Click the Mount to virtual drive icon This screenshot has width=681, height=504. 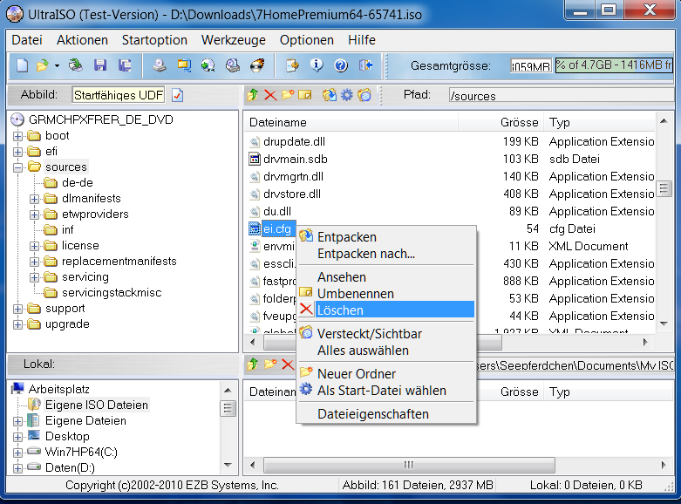click(233, 65)
